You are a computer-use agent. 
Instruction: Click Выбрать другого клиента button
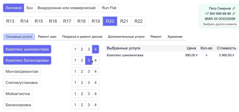click(220, 24)
